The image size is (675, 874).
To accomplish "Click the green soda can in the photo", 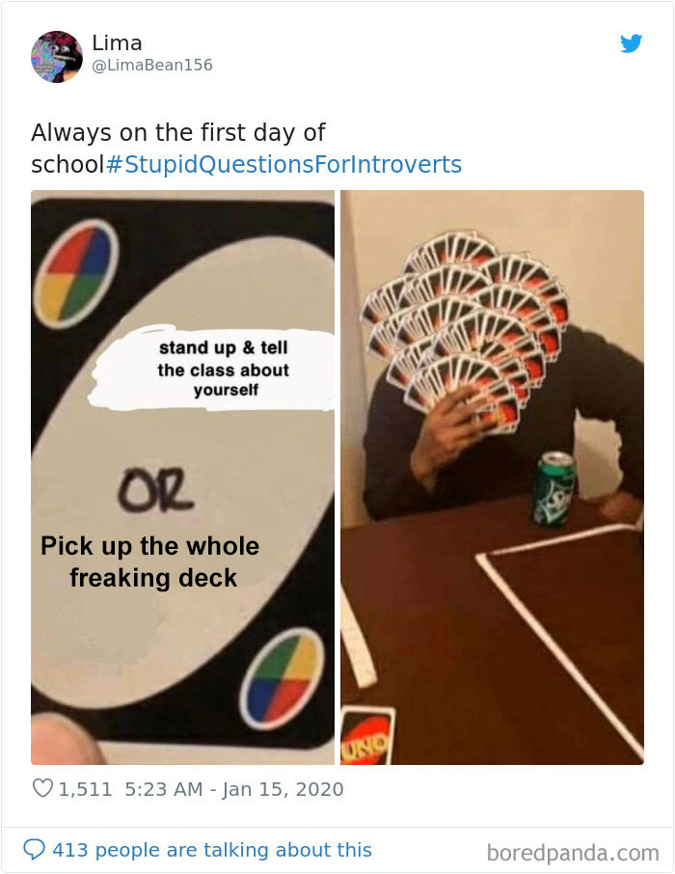I will coord(553,489).
